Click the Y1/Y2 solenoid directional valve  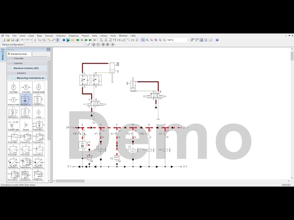(x=95, y=104)
